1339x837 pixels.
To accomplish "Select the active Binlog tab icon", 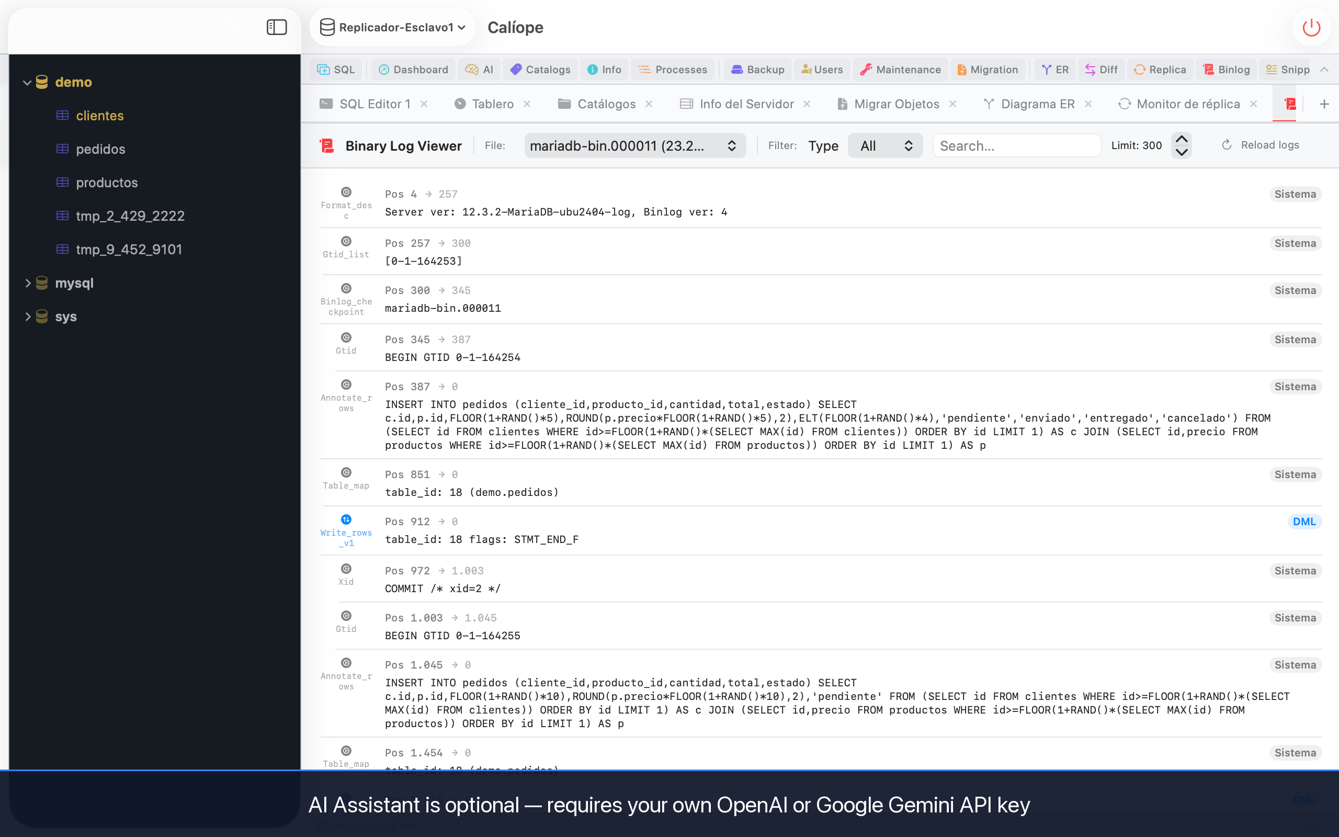I will pos(1290,104).
